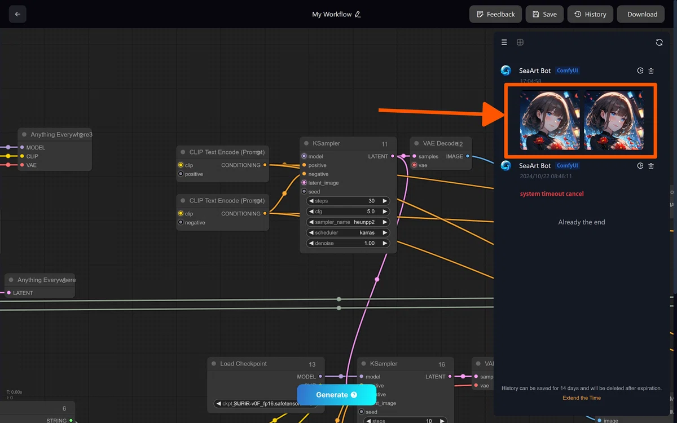This screenshot has height=423, width=677.
Task: Edit the My Workflow title with pencil icon
Action: (358, 14)
